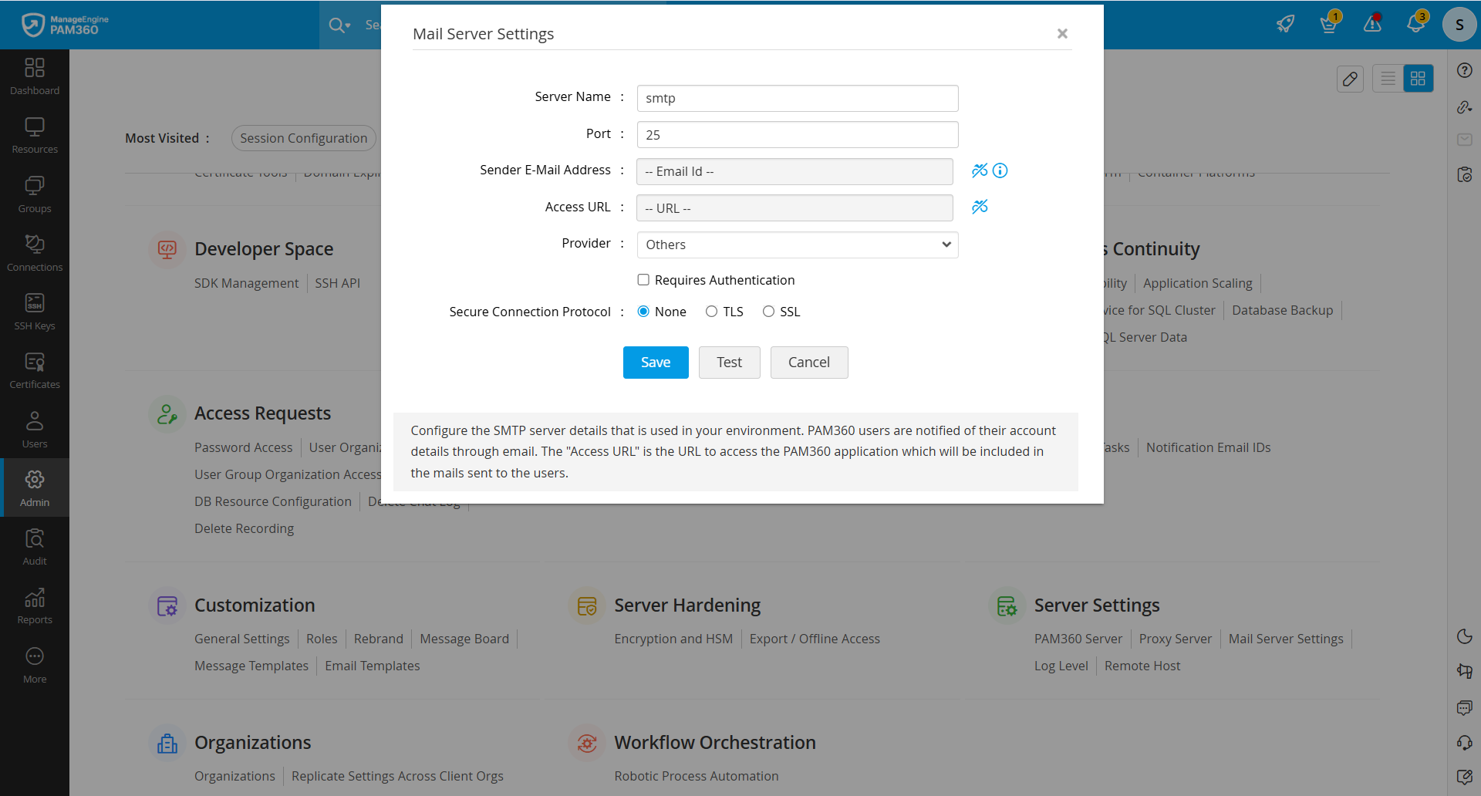The height and width of the screenshot is (796, 1481).
Task: Click the alert warning icon in the top bar
Action: click(x=1373, y=24)
